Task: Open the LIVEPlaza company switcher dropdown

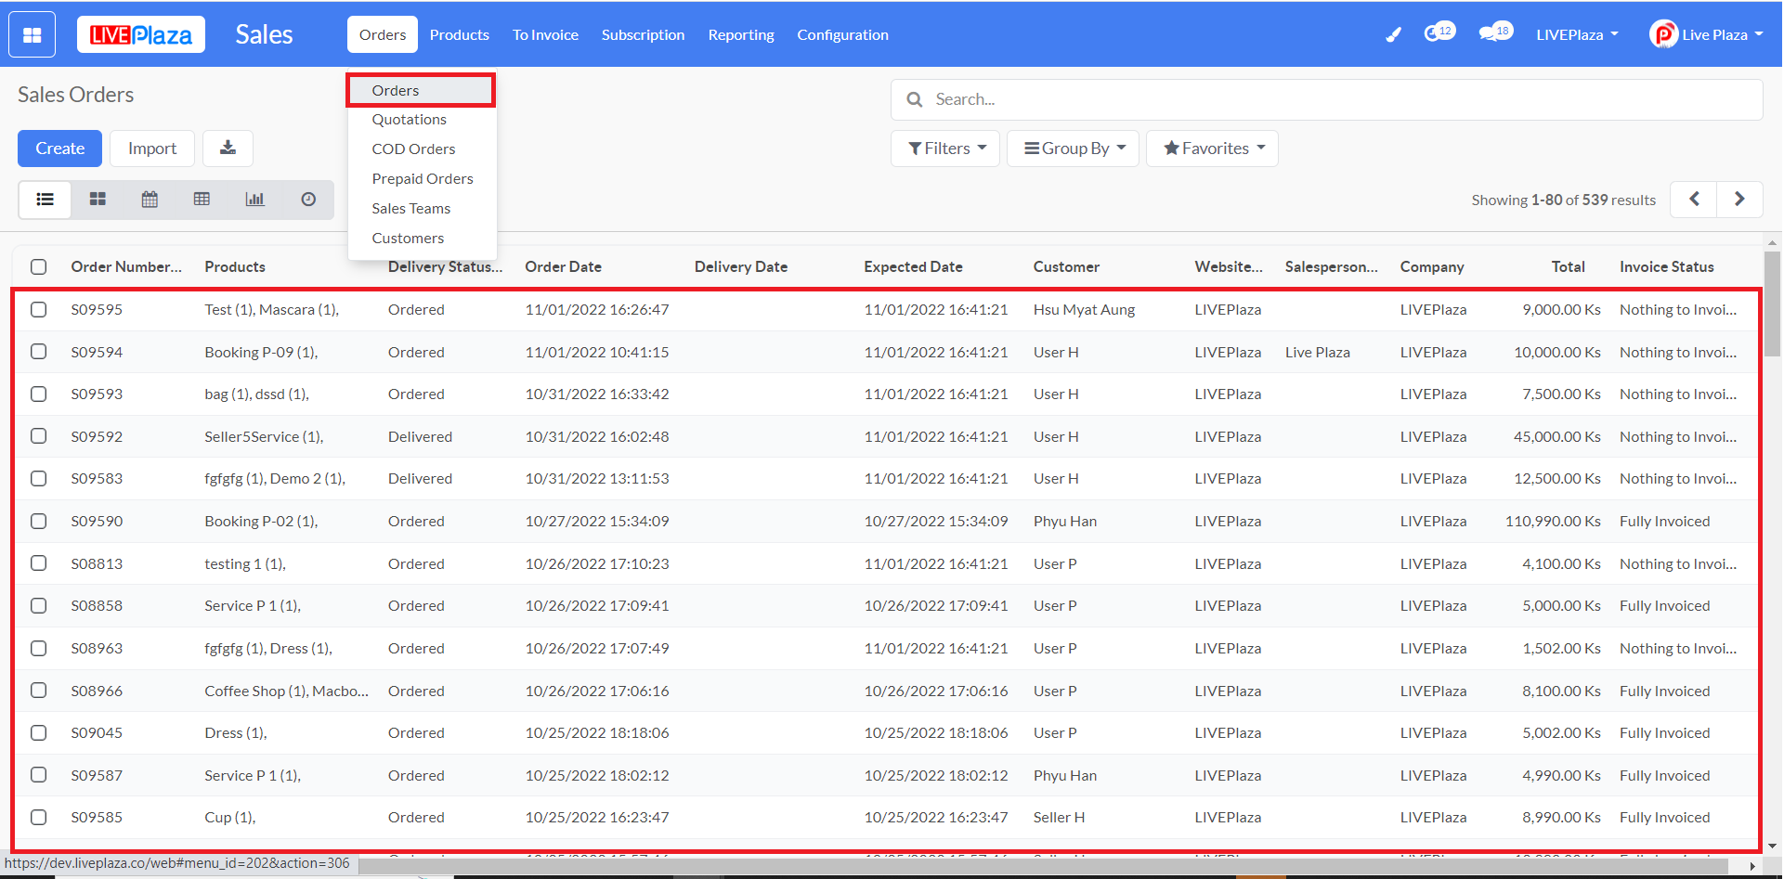Action: (1577, 35)
